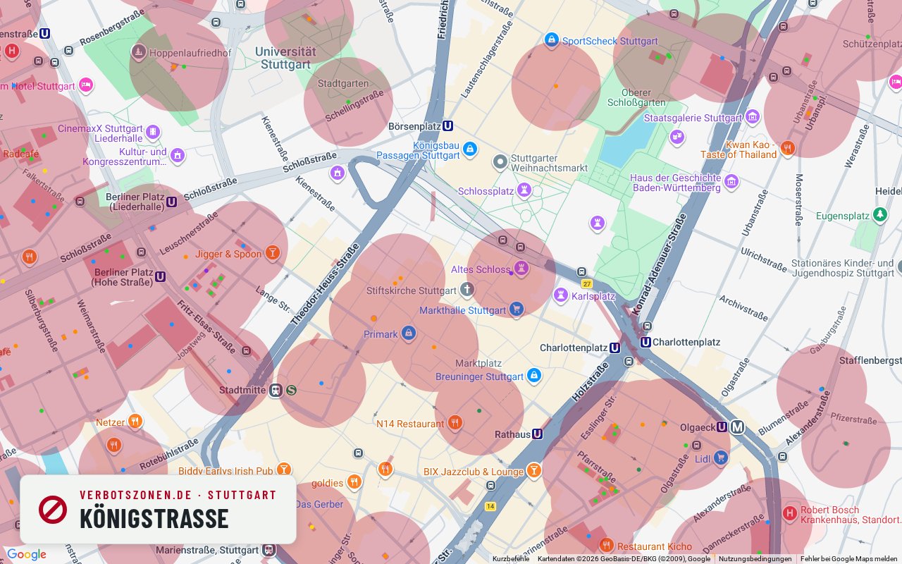Open the CinemaxX Stuttgart cinema icon
Screen dimensions: 902x564
coord(153,133)
